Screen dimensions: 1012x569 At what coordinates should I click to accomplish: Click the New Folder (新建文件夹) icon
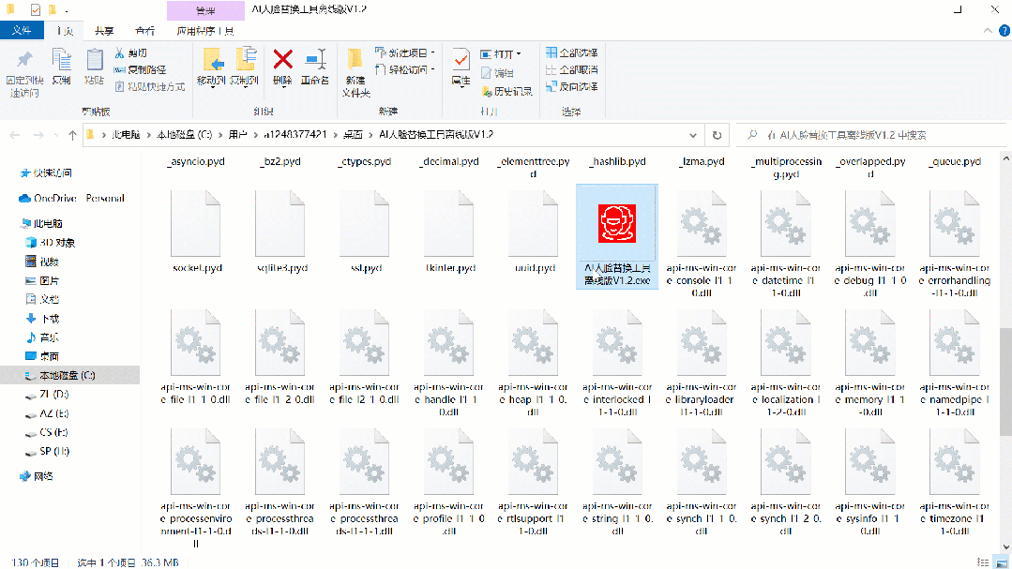pos(355,66)
